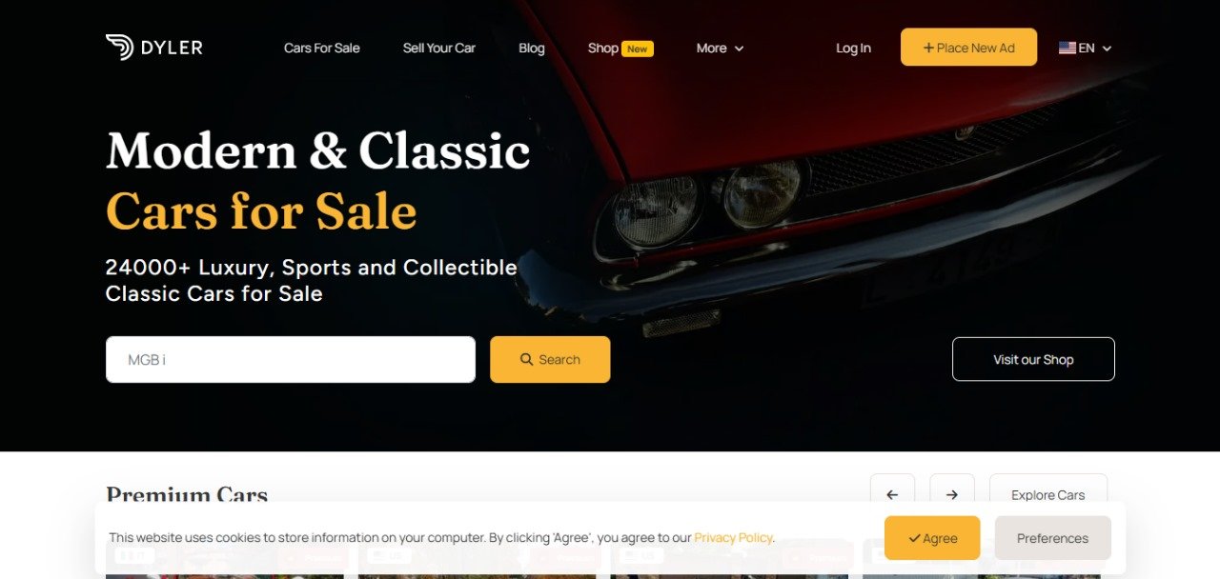Viewport: 1220px width, 579px height.
Task: Open the More navigation dropdown
Action: (x=720, y=48)
